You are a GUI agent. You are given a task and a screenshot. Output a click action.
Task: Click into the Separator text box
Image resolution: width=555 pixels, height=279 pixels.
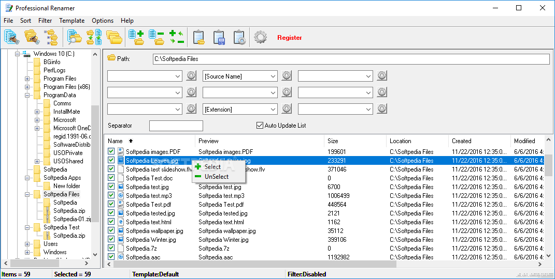pos(176,126)
